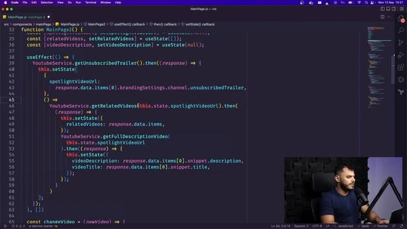Viewport: 407px width, 229px height.
Task: Click 'components' in the breadcrumb
Action: click(x=22, y=24)
